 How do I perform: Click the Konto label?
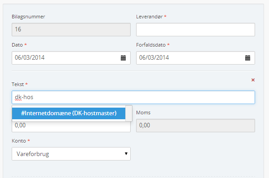pyautogui.click(x=19, y=141)
